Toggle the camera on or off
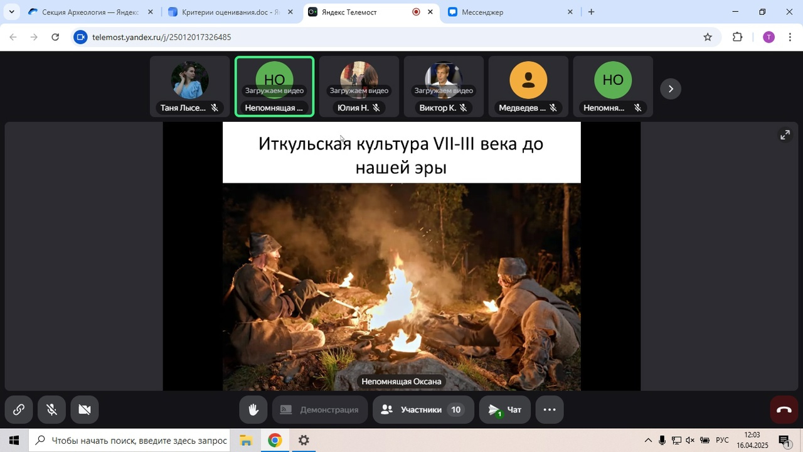This screenshot has height=452, width=803. pos(85,410)
